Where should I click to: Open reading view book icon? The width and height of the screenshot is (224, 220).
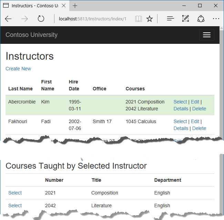(138, 19)
